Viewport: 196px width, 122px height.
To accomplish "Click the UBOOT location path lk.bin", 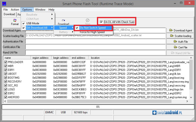I will pos(135,74).
